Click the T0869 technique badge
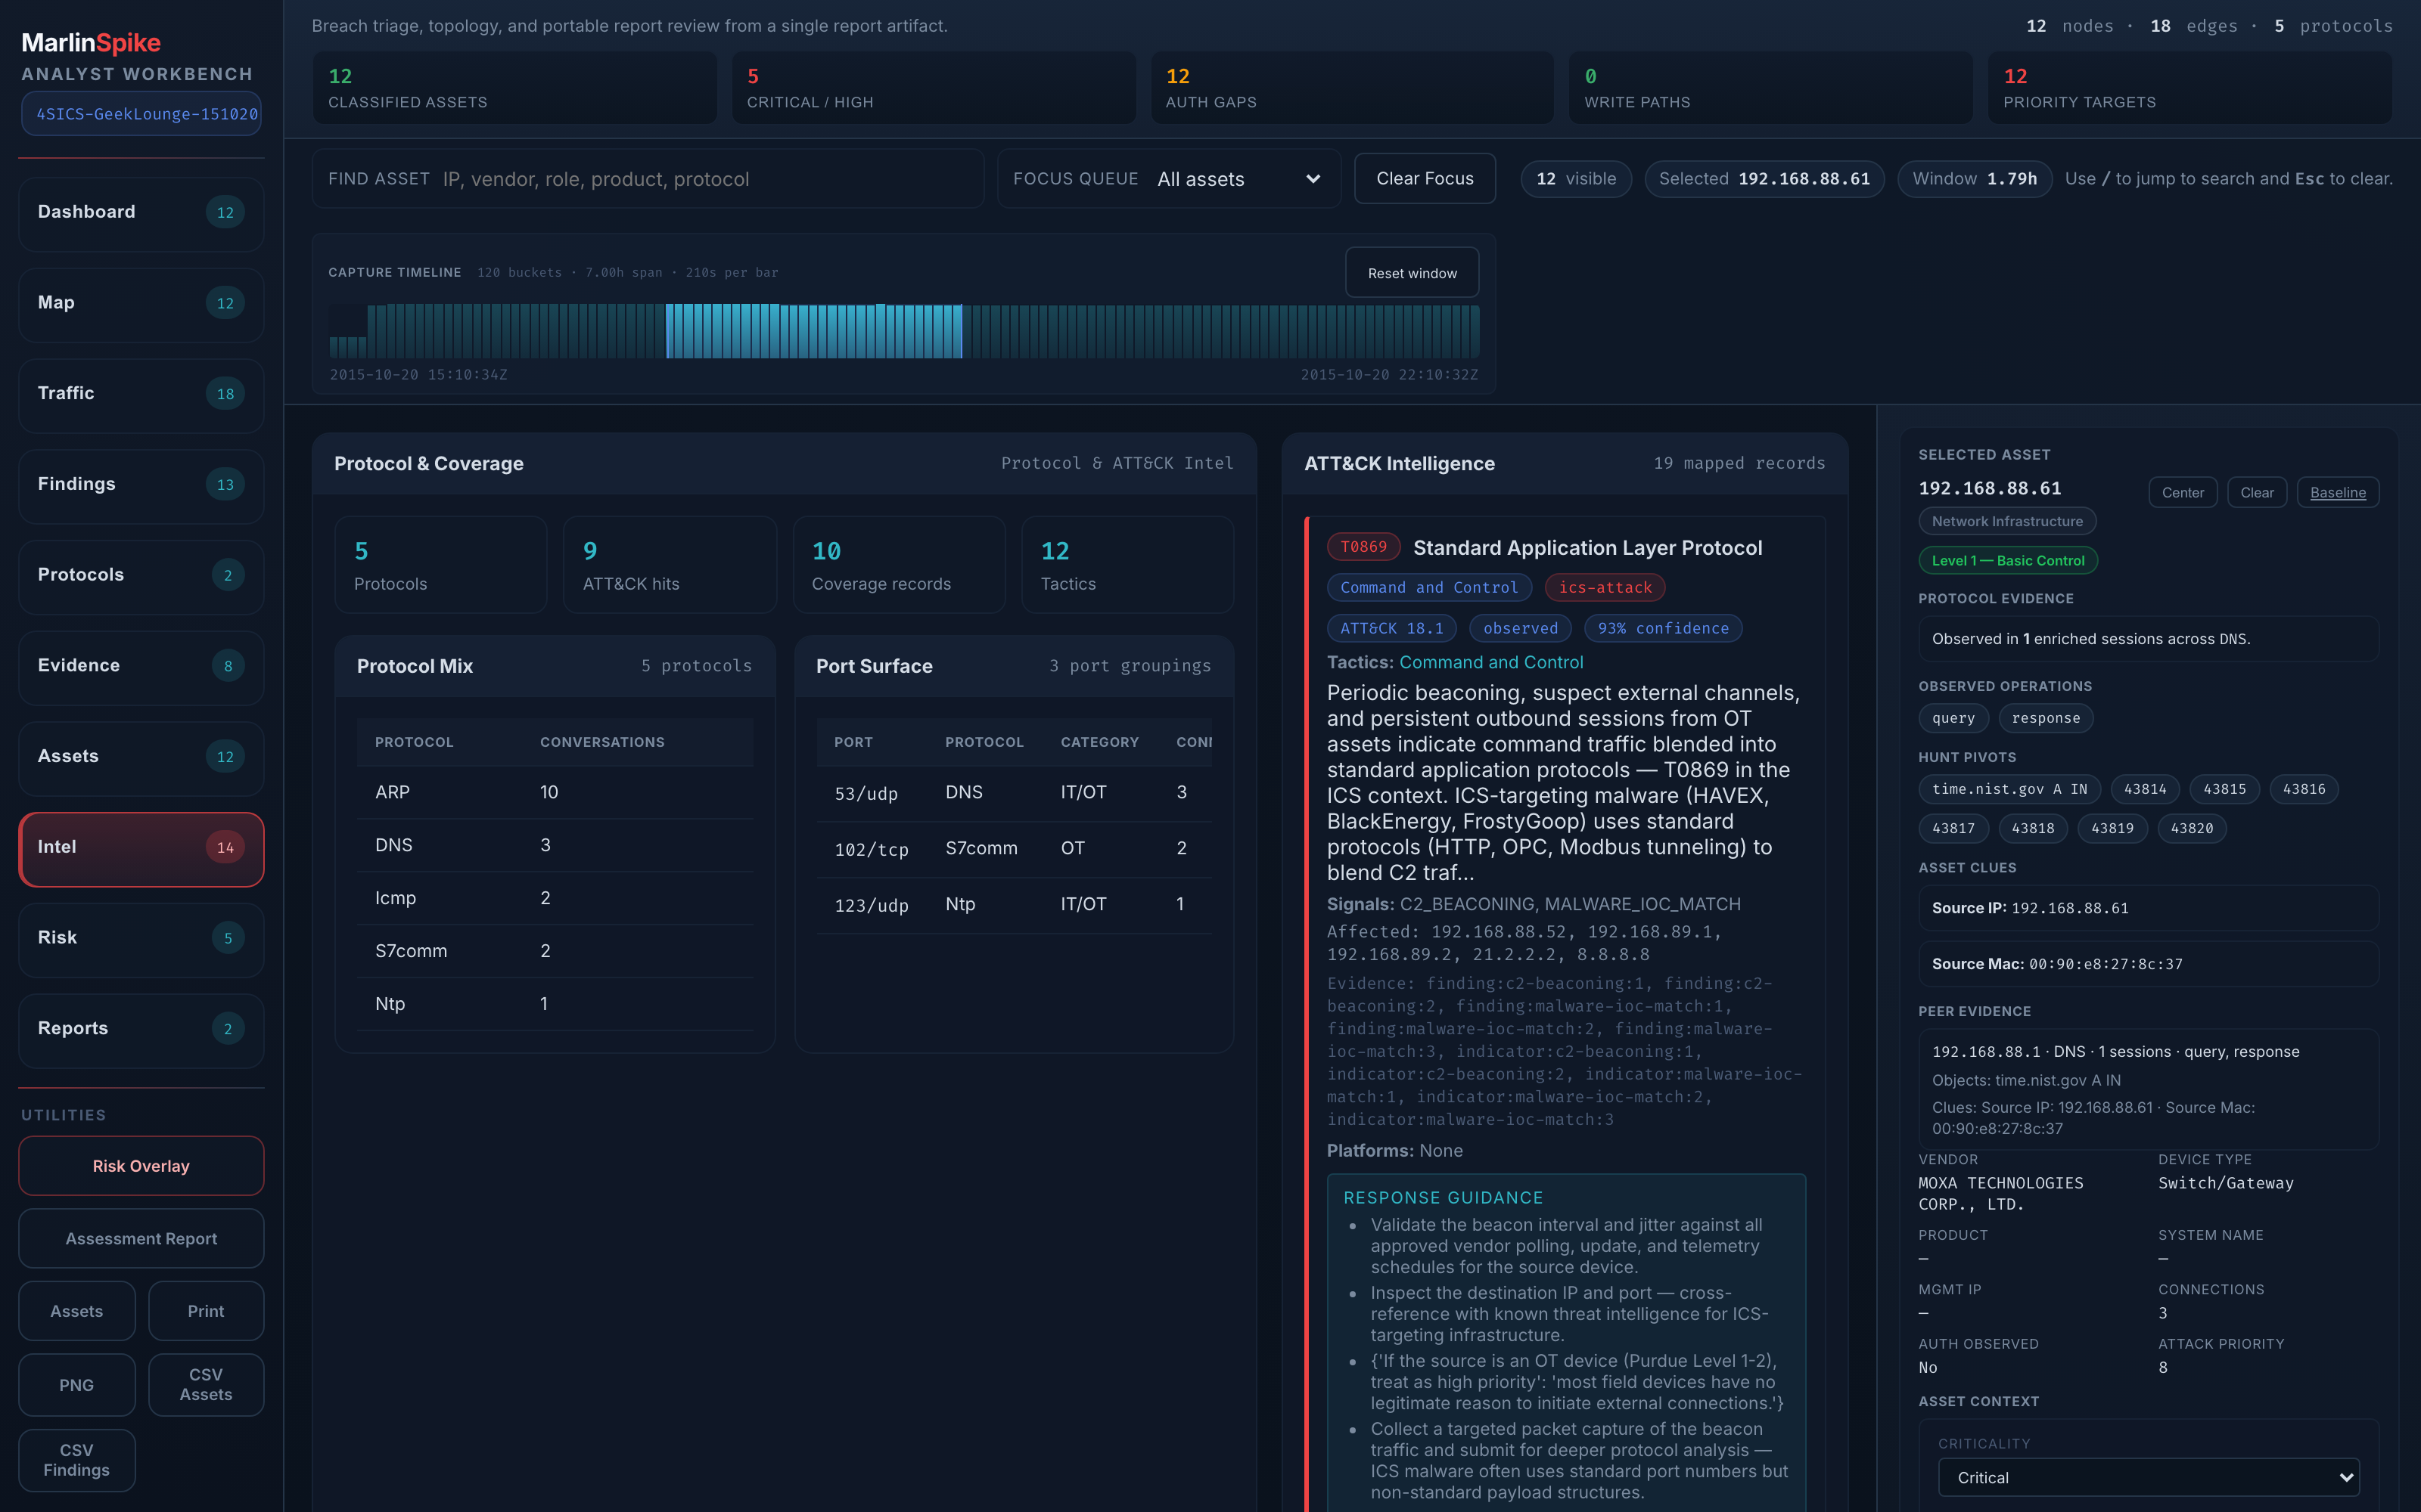2421x1512 pixels. [1363, 547]
